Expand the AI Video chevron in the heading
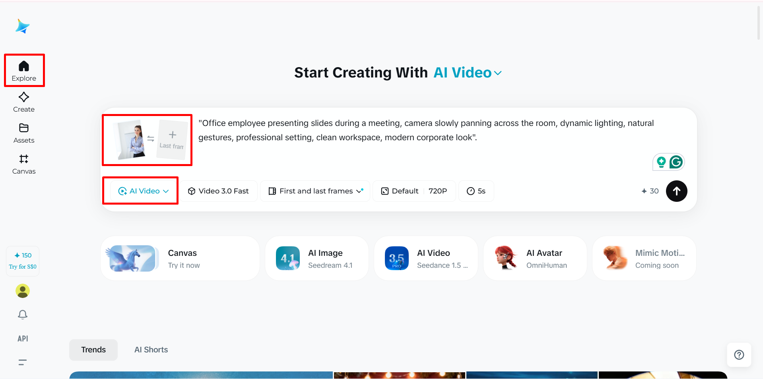 click(x=498, y=73)
